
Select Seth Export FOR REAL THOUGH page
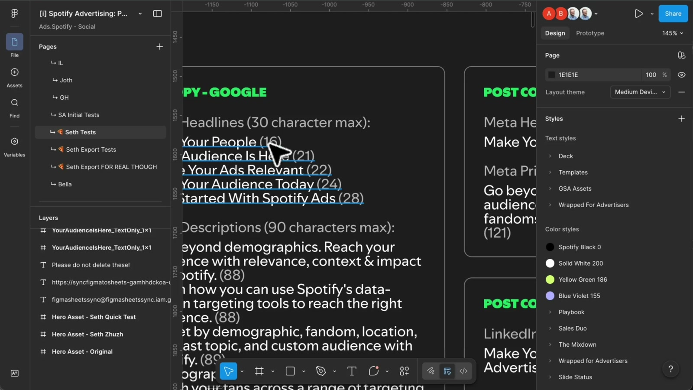pos(100,167)
